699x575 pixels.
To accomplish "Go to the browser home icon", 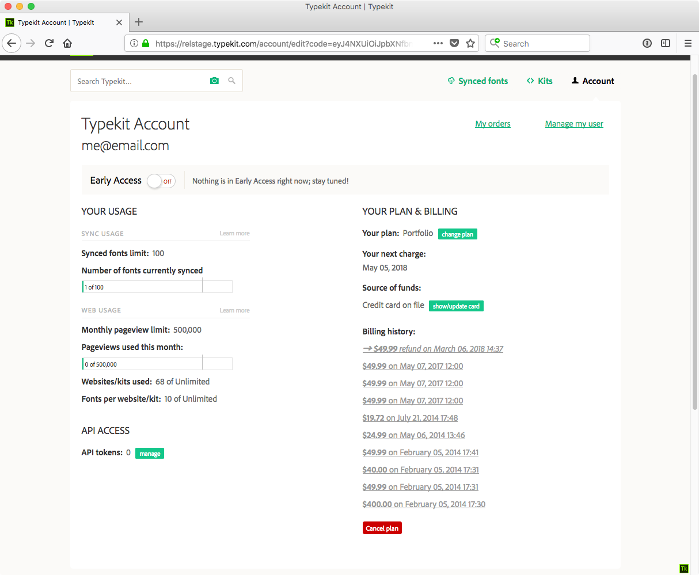I will (67, 43).
